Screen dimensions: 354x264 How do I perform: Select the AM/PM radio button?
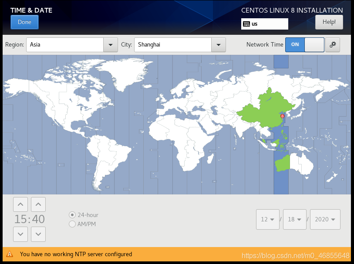pos(72,224)
